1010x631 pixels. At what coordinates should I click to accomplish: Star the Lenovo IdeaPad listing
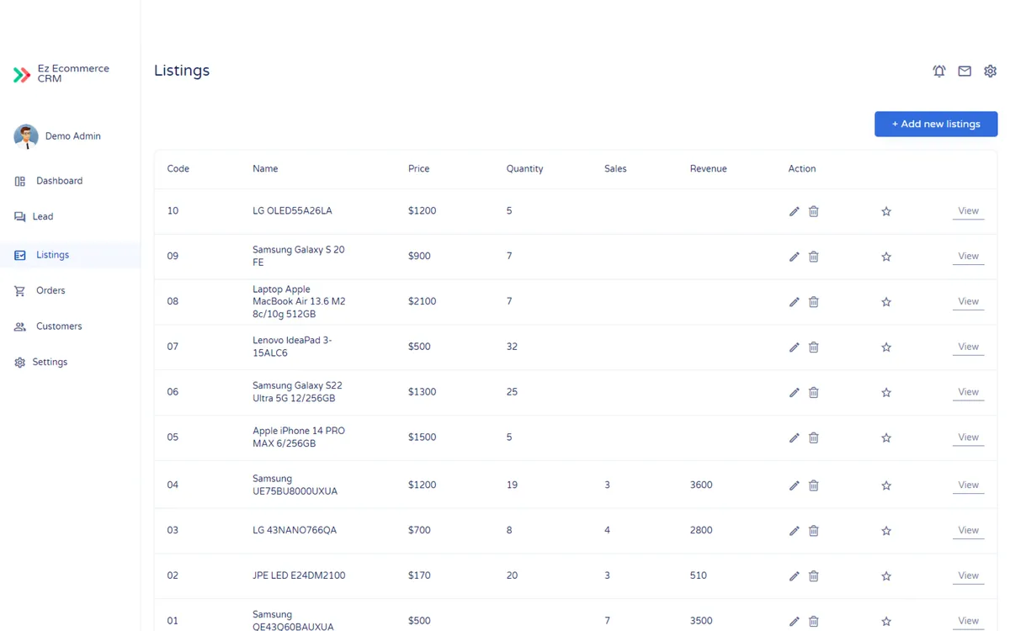click(x=886, y=347)
